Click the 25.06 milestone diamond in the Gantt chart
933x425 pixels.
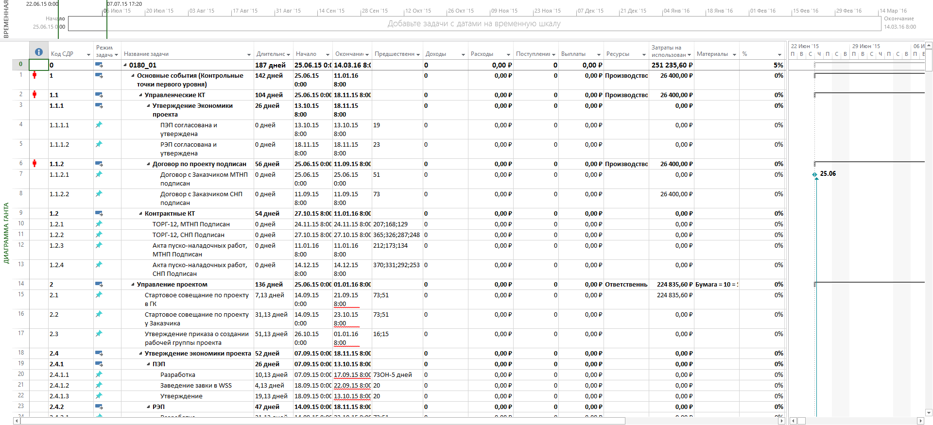tap(814, 174)
